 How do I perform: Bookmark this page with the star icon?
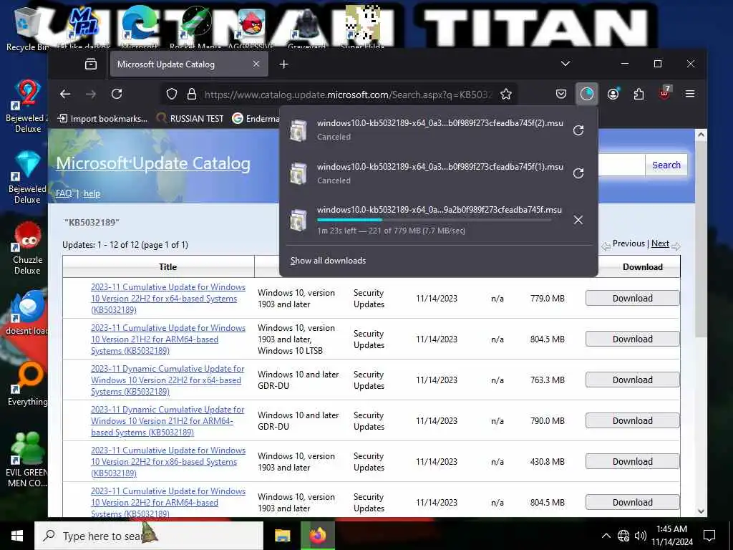506,94
